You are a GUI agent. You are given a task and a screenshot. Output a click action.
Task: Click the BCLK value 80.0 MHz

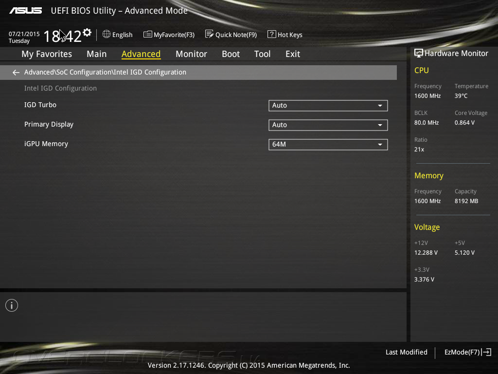[x=427, y=122]
